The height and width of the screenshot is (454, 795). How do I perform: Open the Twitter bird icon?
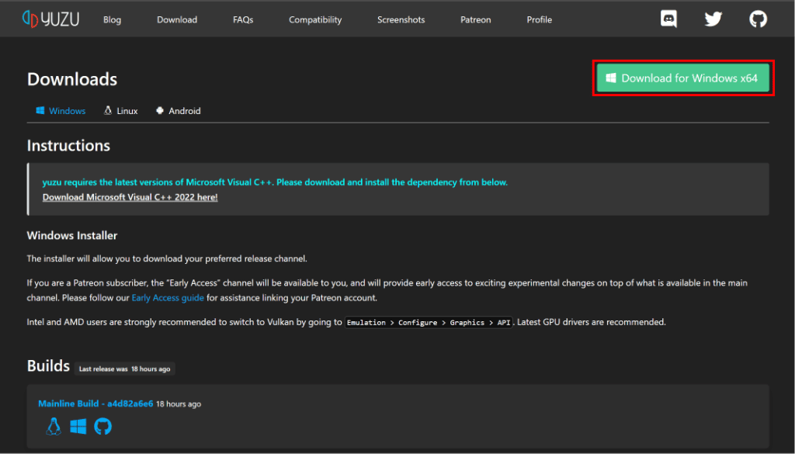[x=713, y=19]
